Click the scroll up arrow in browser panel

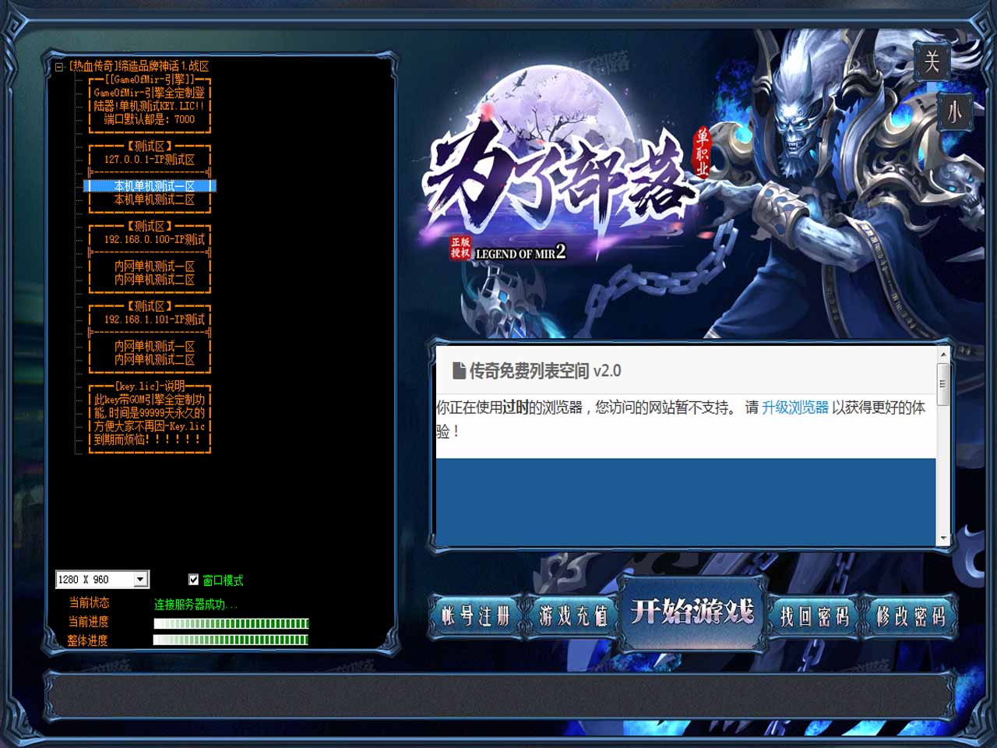click(943, 355)
